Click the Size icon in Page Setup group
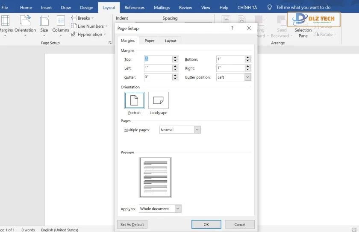This screenshot has height=232, width=359. (44, 21)
